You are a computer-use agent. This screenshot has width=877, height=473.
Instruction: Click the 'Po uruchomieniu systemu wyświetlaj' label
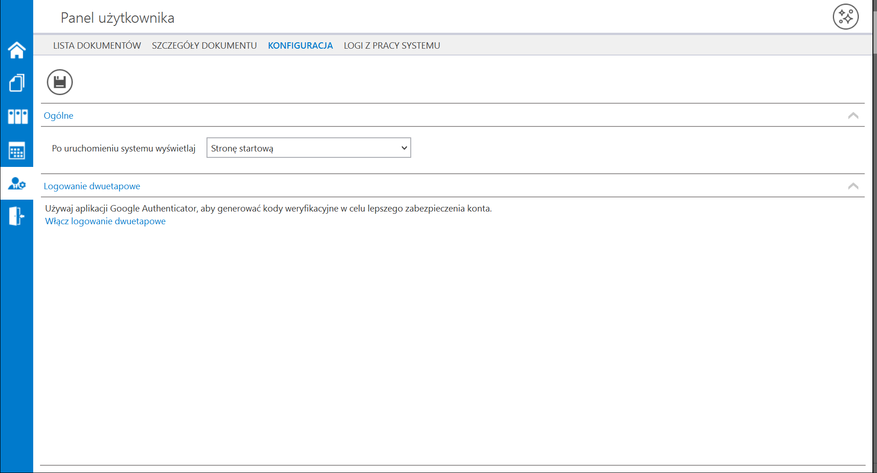124,148
